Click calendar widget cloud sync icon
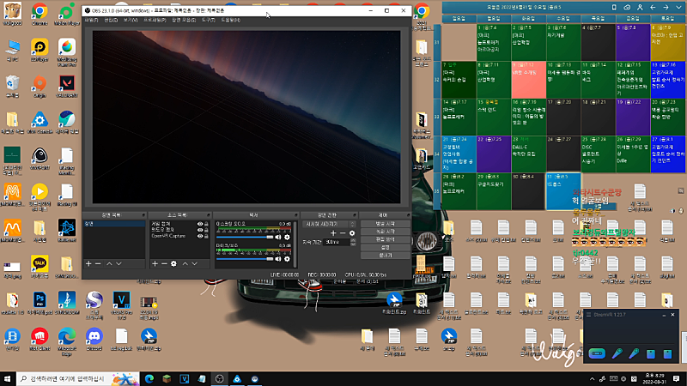687x386 pixels. coord(628,7)
